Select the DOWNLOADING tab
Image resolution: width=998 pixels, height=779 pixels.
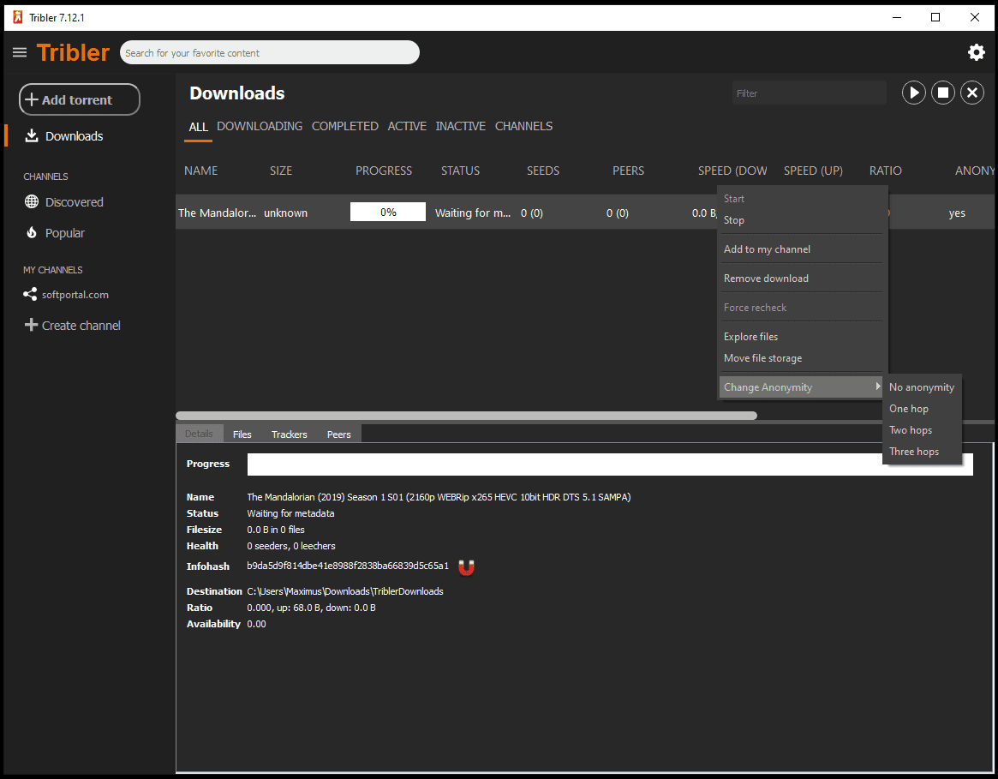[260, 126]
